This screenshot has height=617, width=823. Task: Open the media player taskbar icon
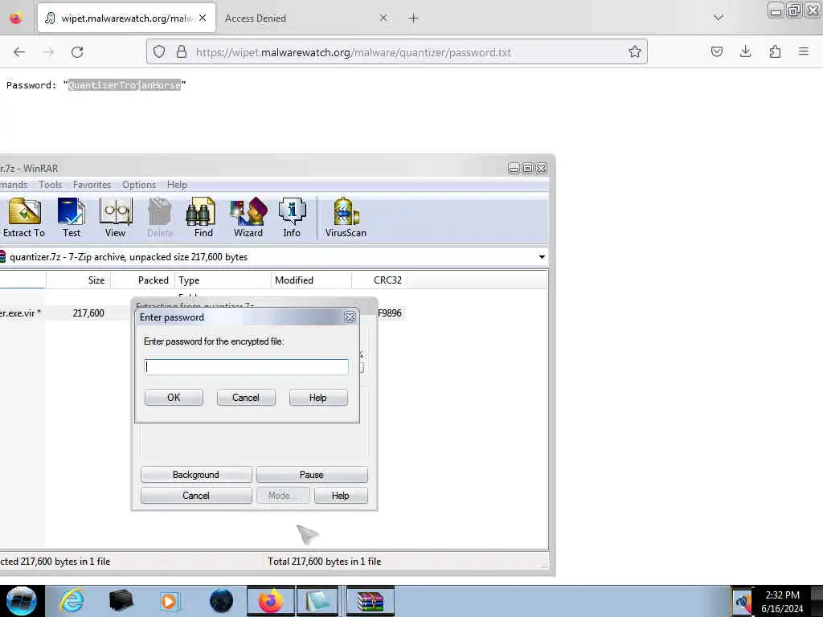point(170,601)
